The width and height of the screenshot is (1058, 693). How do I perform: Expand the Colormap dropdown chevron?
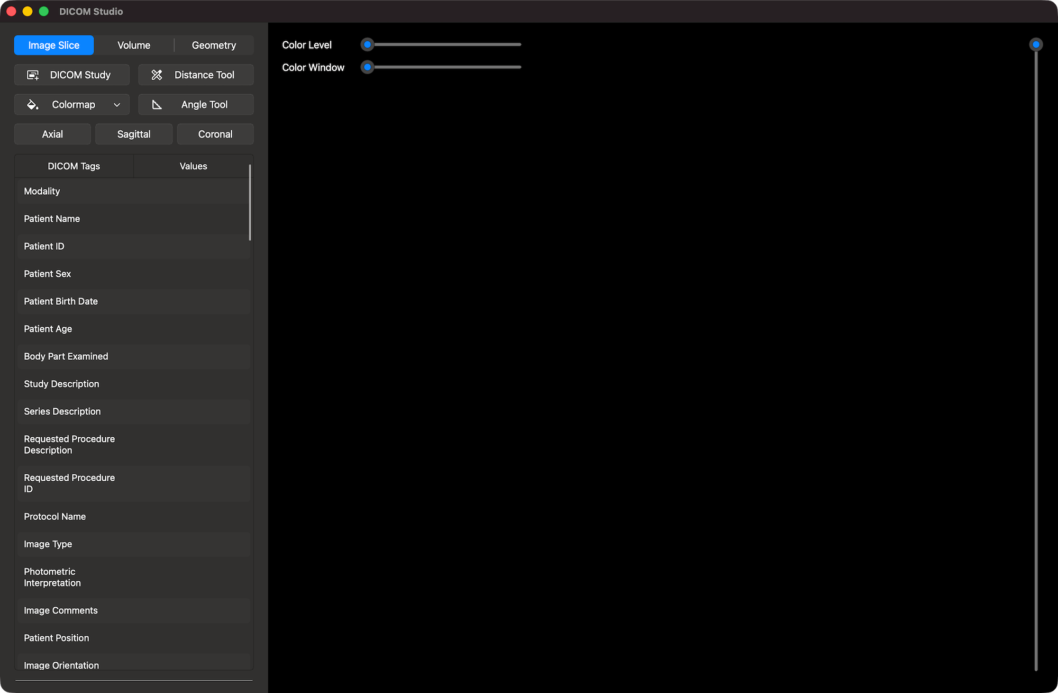pyautogui.click(x=117, y=104)
